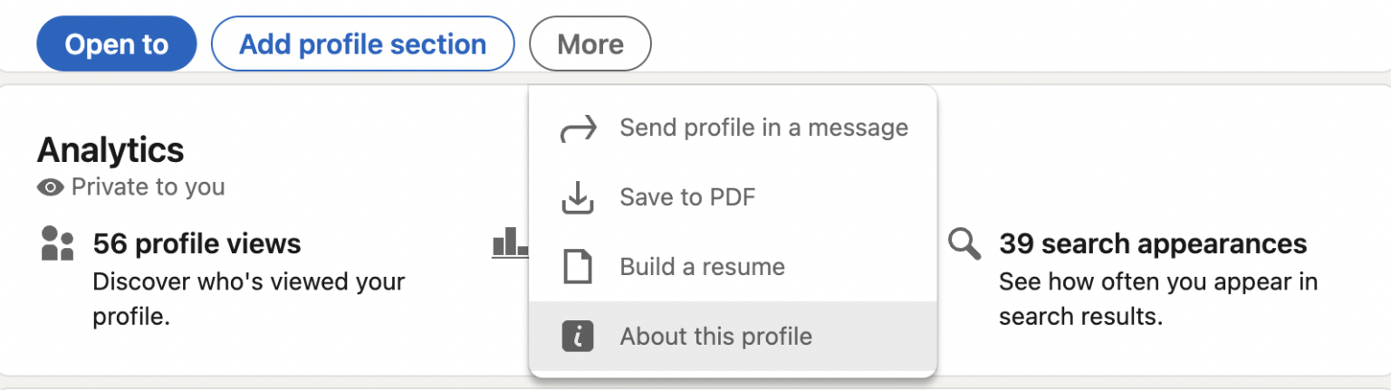Collapse the More dropdown menu
This screenshot has width=1391, height=390.
pyautogui.click(x=590, y=43)
